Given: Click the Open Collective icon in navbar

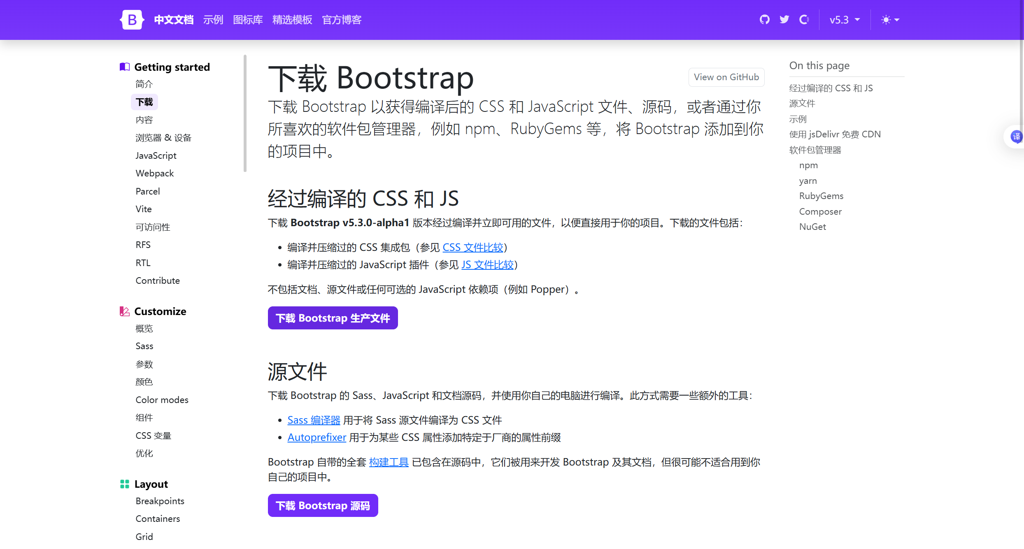Looking at the screenshot, I should coord(804,19).
